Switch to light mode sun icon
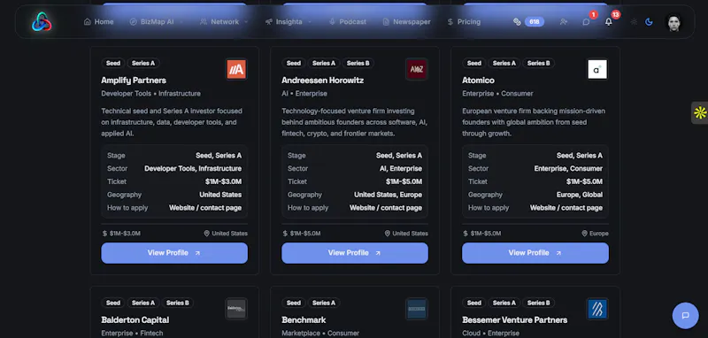This screenshot has height=338, width=708. 634,21
